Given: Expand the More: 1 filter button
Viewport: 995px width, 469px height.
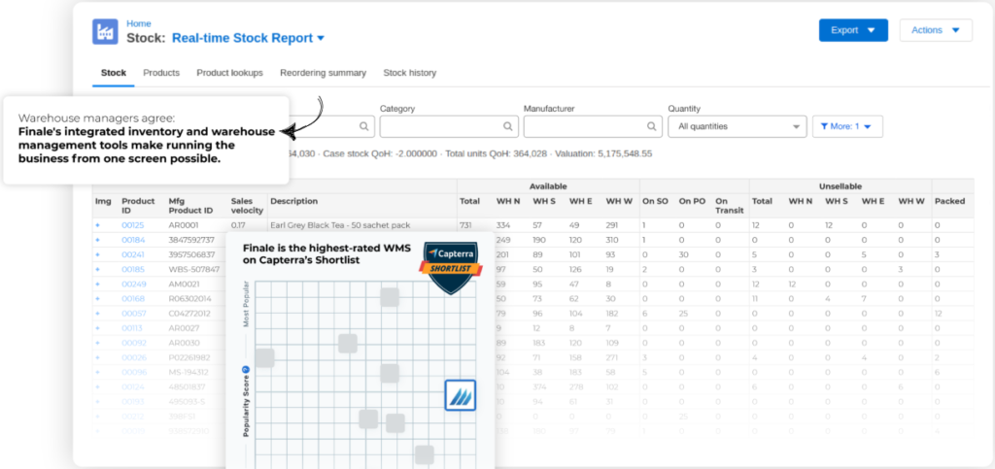Looking at the screenshot, I should pyautogui.click(x=847, y=126).
